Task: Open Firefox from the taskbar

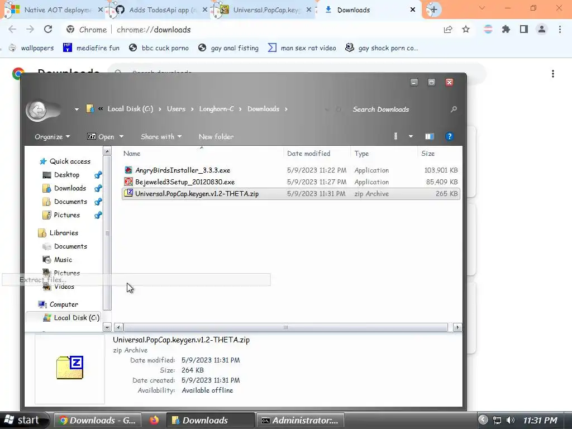Action: [154, 420]
